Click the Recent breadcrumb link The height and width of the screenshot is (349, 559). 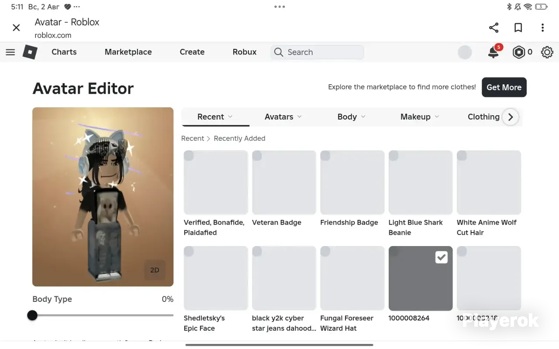(193, 138)
